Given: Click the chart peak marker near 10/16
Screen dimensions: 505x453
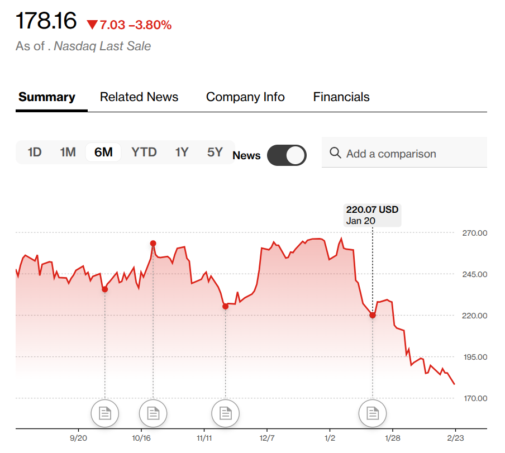Looking at the screenshot, I should pos(153,243).
